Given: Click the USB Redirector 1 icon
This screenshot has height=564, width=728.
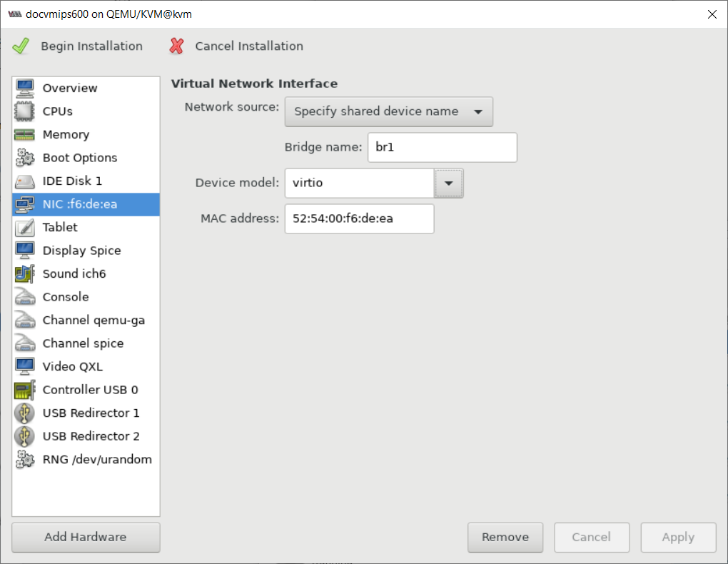Looking at the screenshot, I should point(24,413).
